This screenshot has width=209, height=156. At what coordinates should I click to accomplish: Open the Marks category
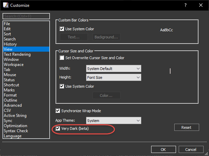[x=26, y=90]
